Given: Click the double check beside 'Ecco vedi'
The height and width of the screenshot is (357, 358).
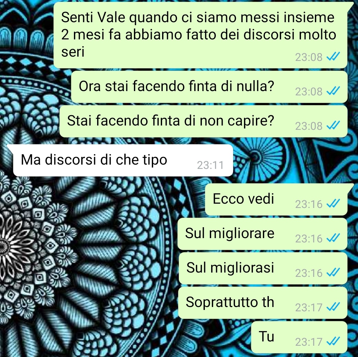Looking at the screenshot, I should (x=333, y=203).
